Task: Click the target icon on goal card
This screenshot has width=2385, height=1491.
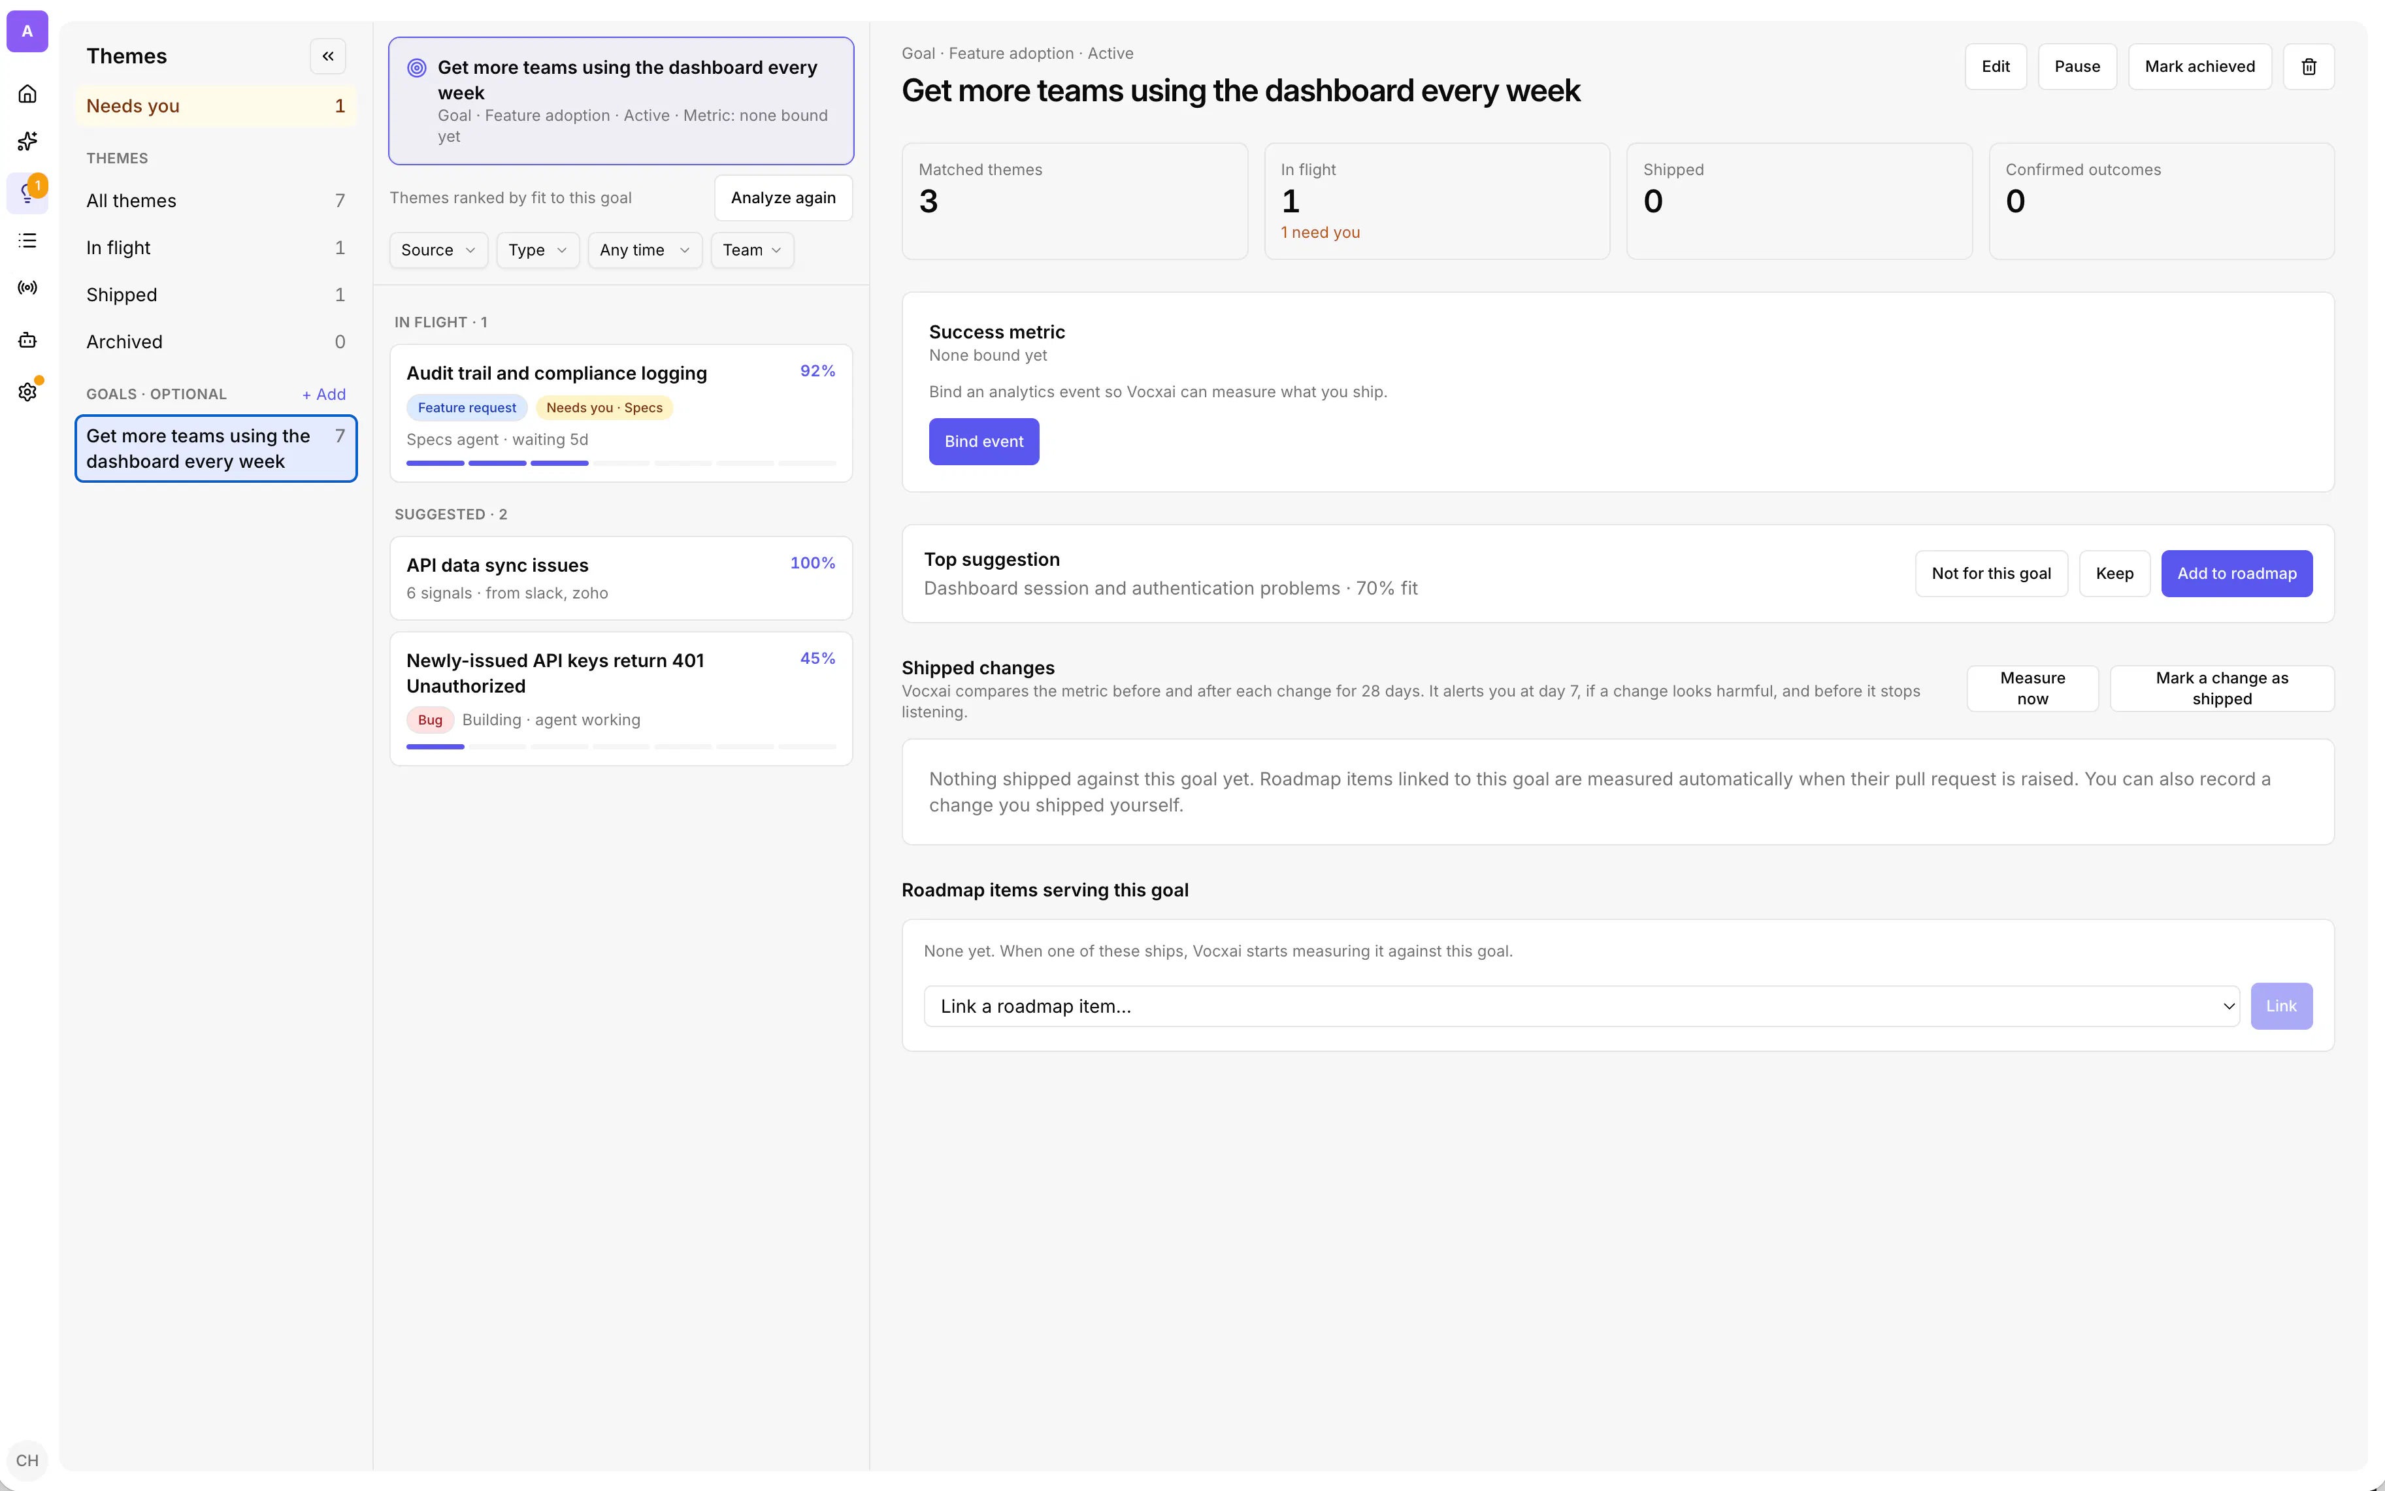Action: (417, 68)
